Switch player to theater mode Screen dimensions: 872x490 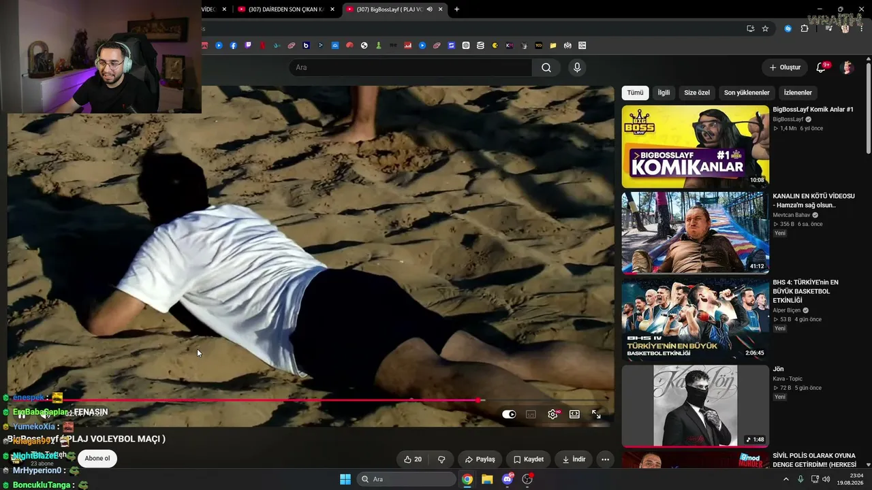click(574, 414)
